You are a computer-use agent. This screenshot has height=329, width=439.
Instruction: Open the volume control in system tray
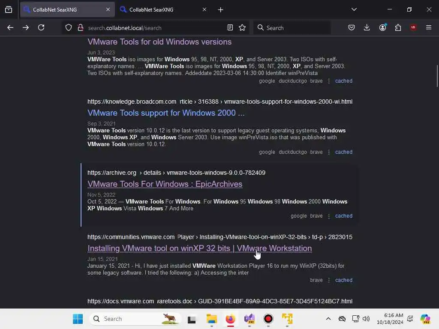366,319
